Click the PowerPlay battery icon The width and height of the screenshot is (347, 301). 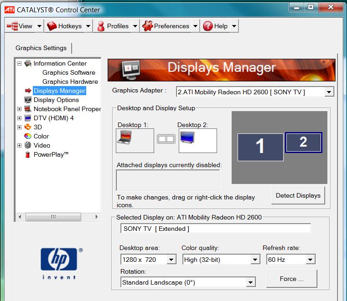coord(28,154)
